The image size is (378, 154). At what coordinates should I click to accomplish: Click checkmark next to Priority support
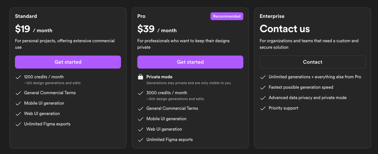(263, 109)
